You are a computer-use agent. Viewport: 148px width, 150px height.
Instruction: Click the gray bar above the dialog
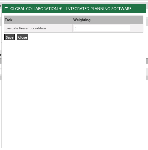tap(74, 3)
